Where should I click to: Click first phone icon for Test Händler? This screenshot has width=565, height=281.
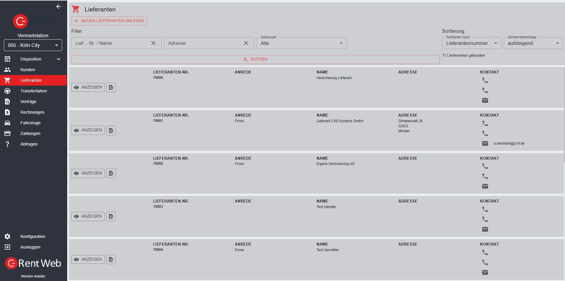pyautogui.click(x=485, y=209)
